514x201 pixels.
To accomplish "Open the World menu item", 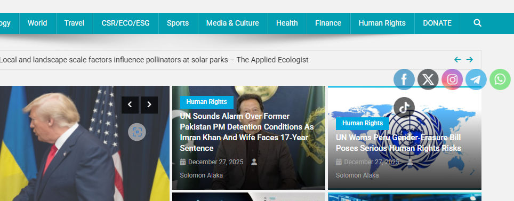I will 37,23.
